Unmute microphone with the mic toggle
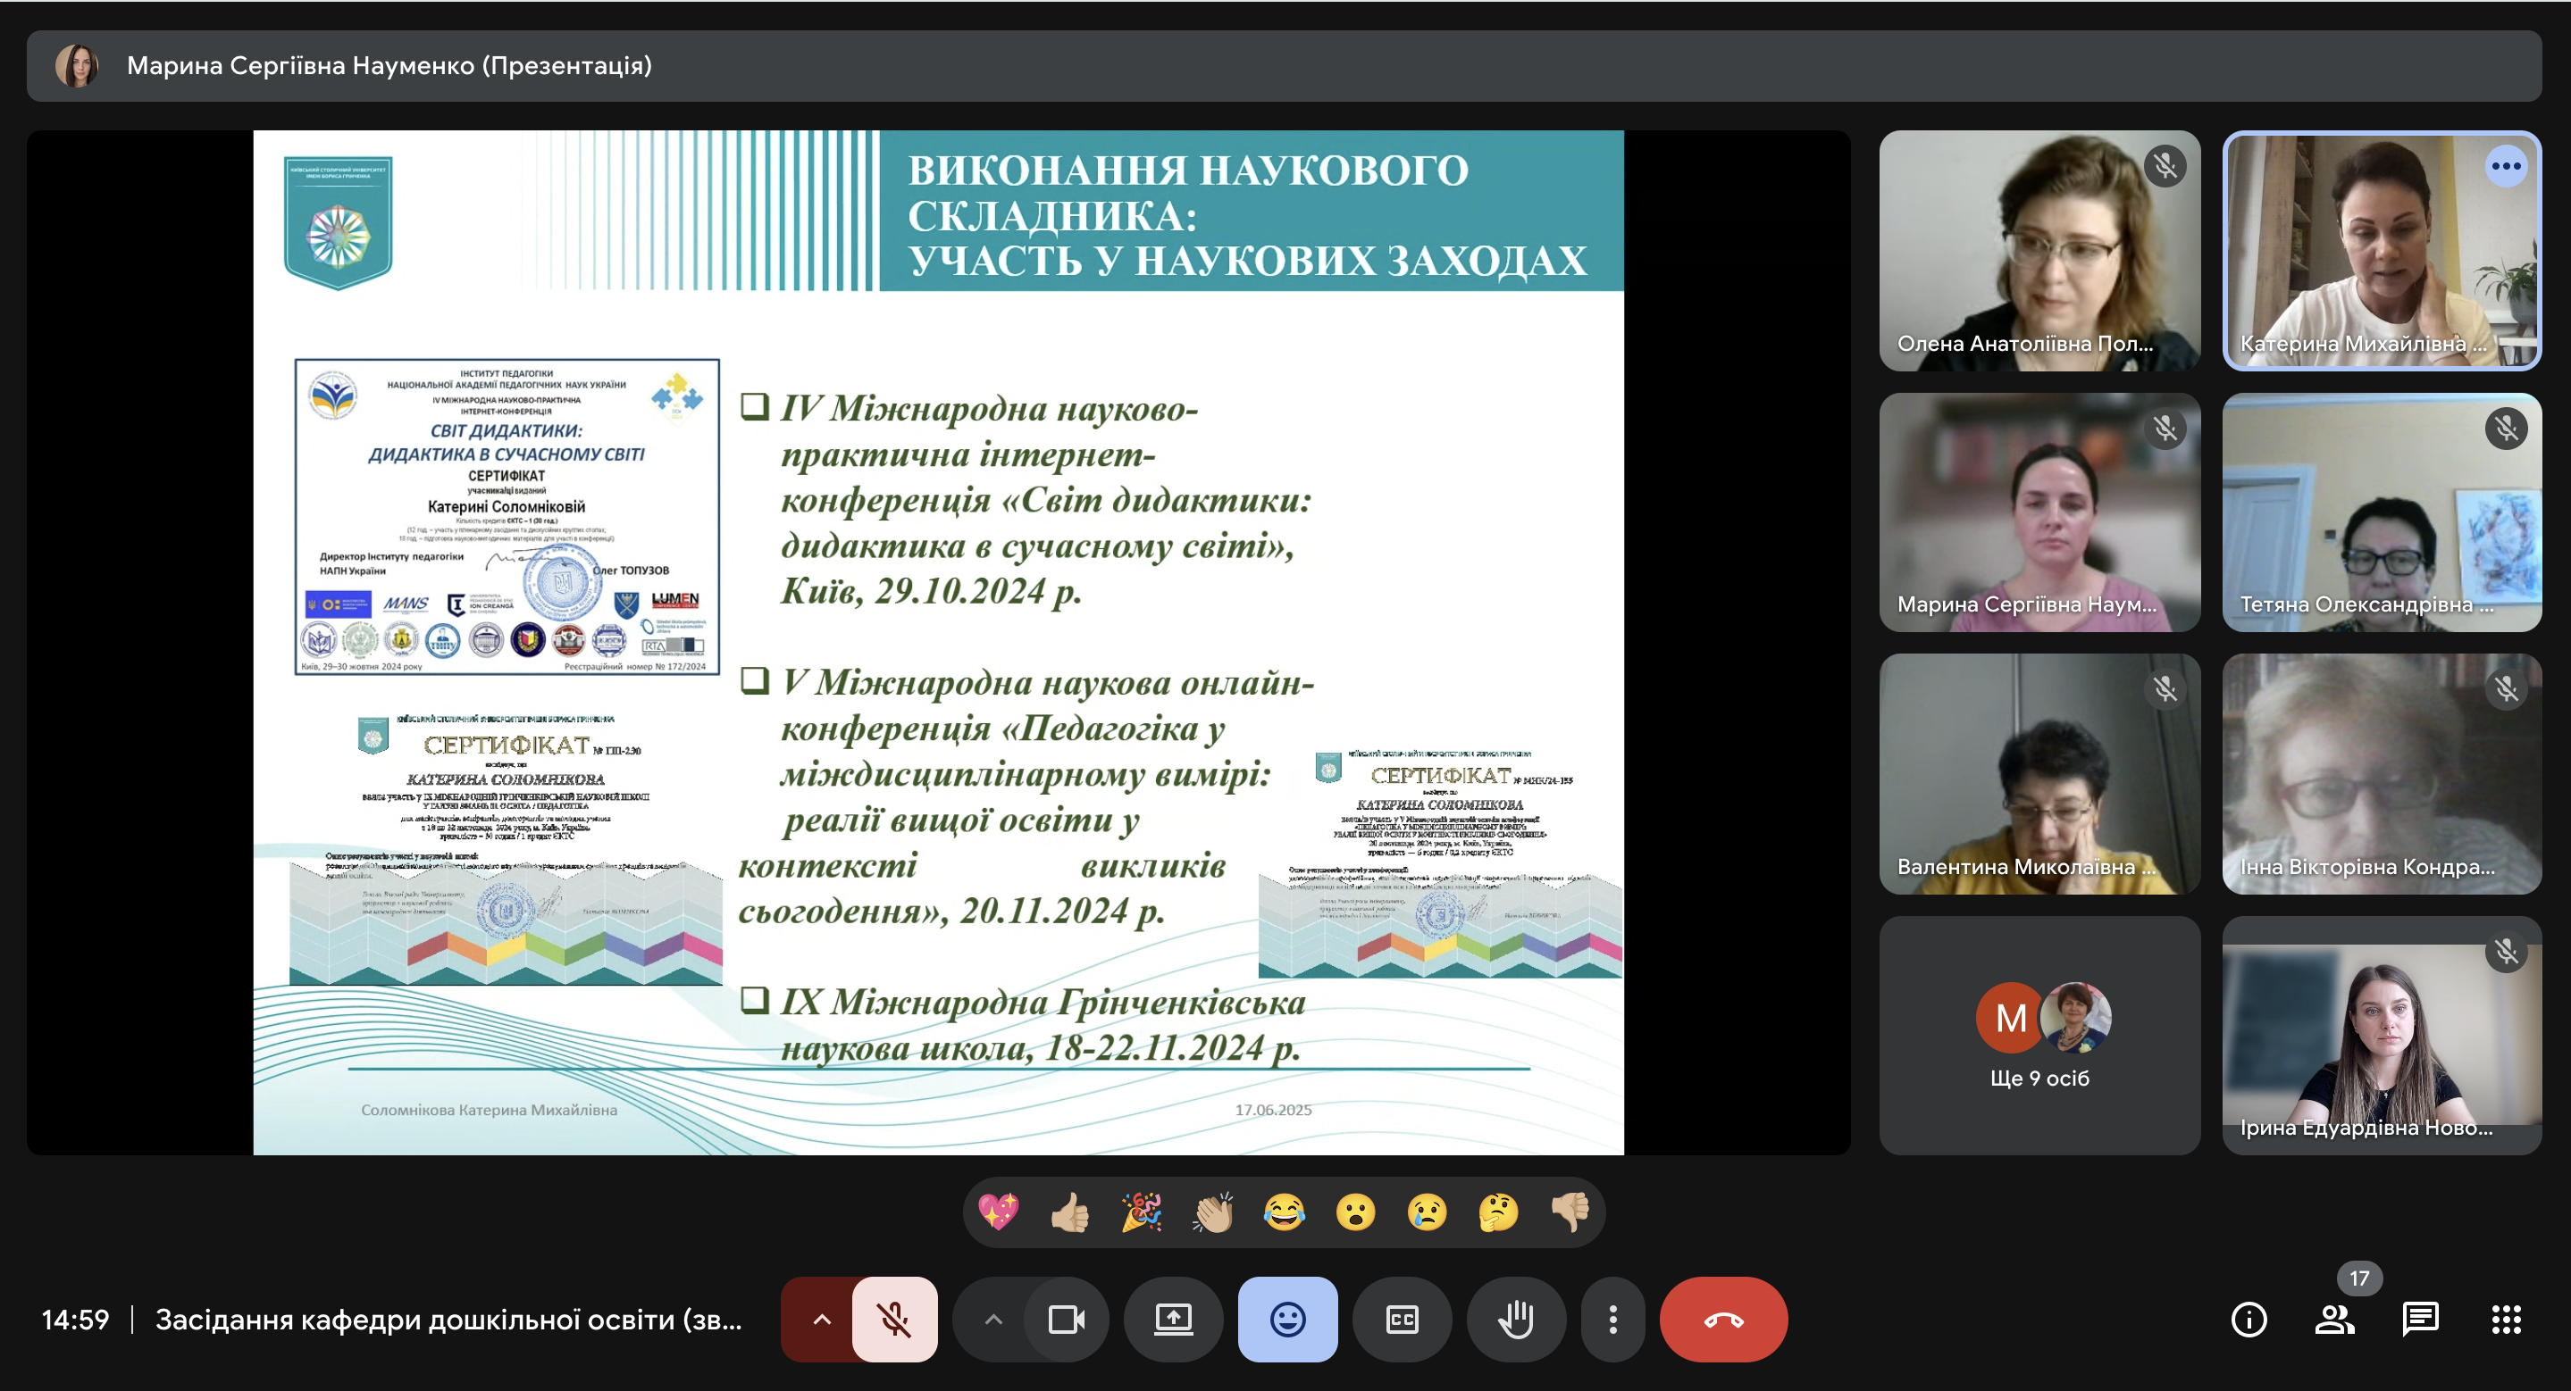2571x1391 pixels. click(x=894, y=1320)
